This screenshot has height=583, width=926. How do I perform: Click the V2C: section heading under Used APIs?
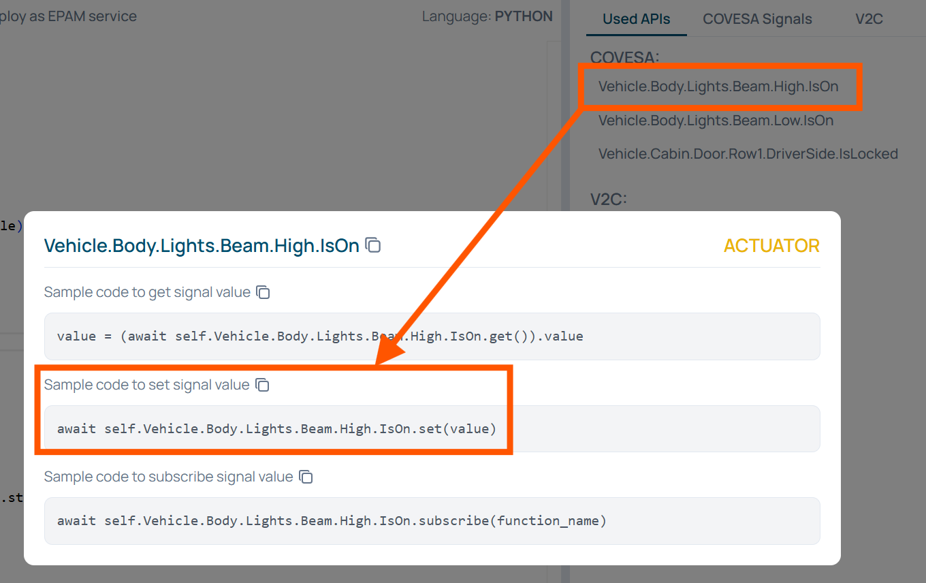608,199
